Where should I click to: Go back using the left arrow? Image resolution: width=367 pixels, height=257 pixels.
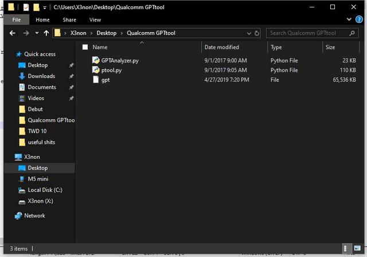click(13, 33)
